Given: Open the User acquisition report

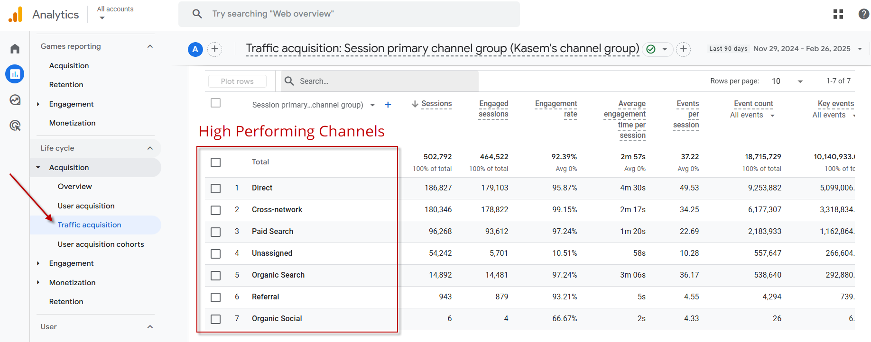Looking at the screenshot, I should 86,206.
